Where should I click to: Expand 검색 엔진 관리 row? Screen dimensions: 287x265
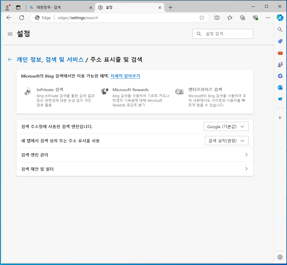pyautogui.click(x=135, y=155)
